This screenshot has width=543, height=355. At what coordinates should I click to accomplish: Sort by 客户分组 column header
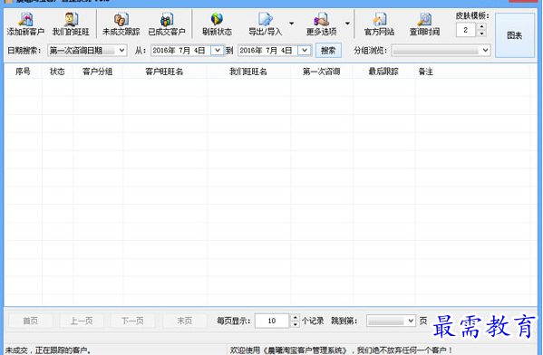coord(98,72)
